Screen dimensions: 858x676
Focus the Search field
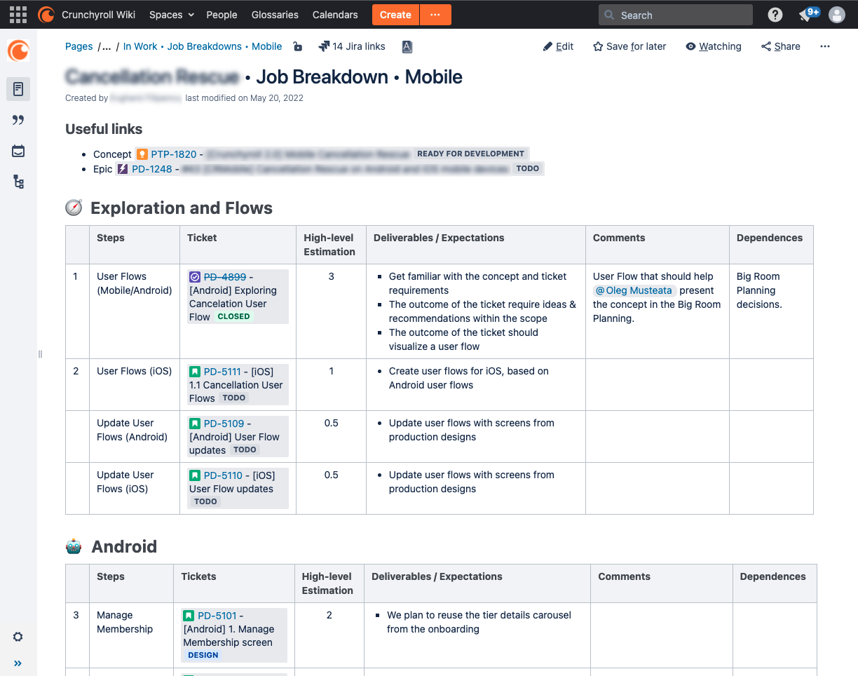[x=676, y=15]
